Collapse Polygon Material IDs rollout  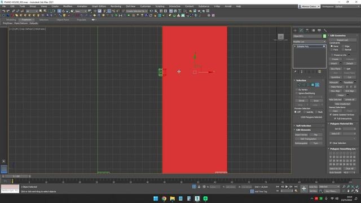coord(341,123)
